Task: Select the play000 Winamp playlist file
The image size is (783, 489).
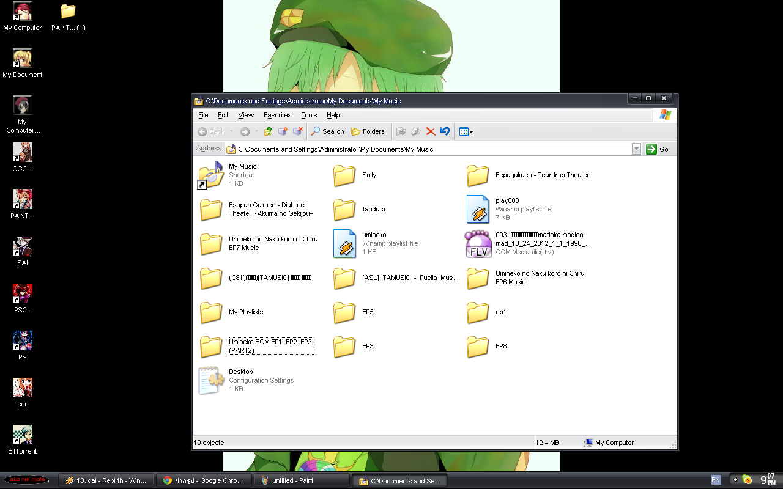Action: [x=478, y=210]
